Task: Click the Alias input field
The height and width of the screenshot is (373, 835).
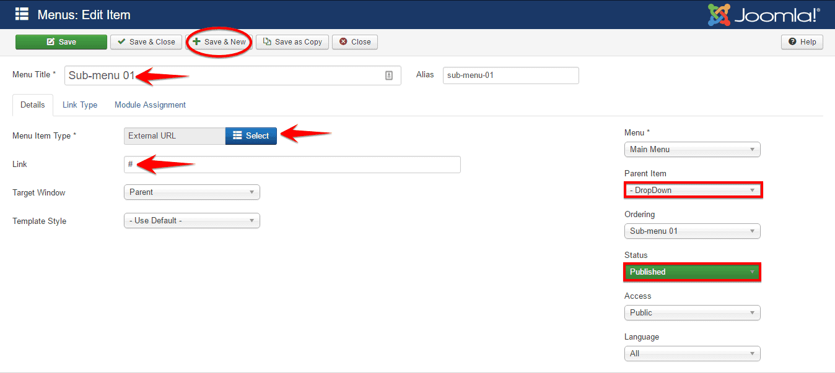Action: [510, 75]
